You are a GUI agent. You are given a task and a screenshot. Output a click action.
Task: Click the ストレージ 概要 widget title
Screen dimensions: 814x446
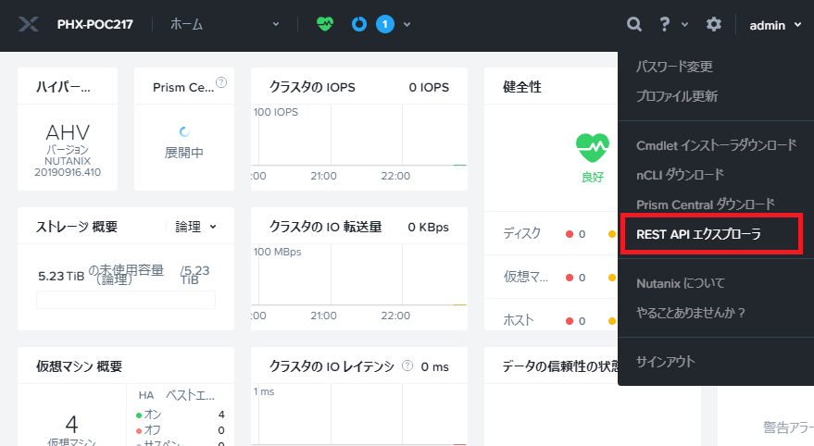coord(76,227)
